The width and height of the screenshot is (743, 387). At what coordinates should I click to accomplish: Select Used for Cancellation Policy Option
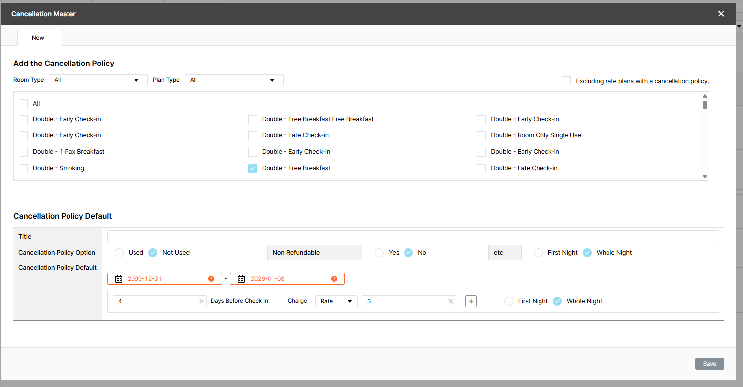pyautogui.click(x=119, y=253)
